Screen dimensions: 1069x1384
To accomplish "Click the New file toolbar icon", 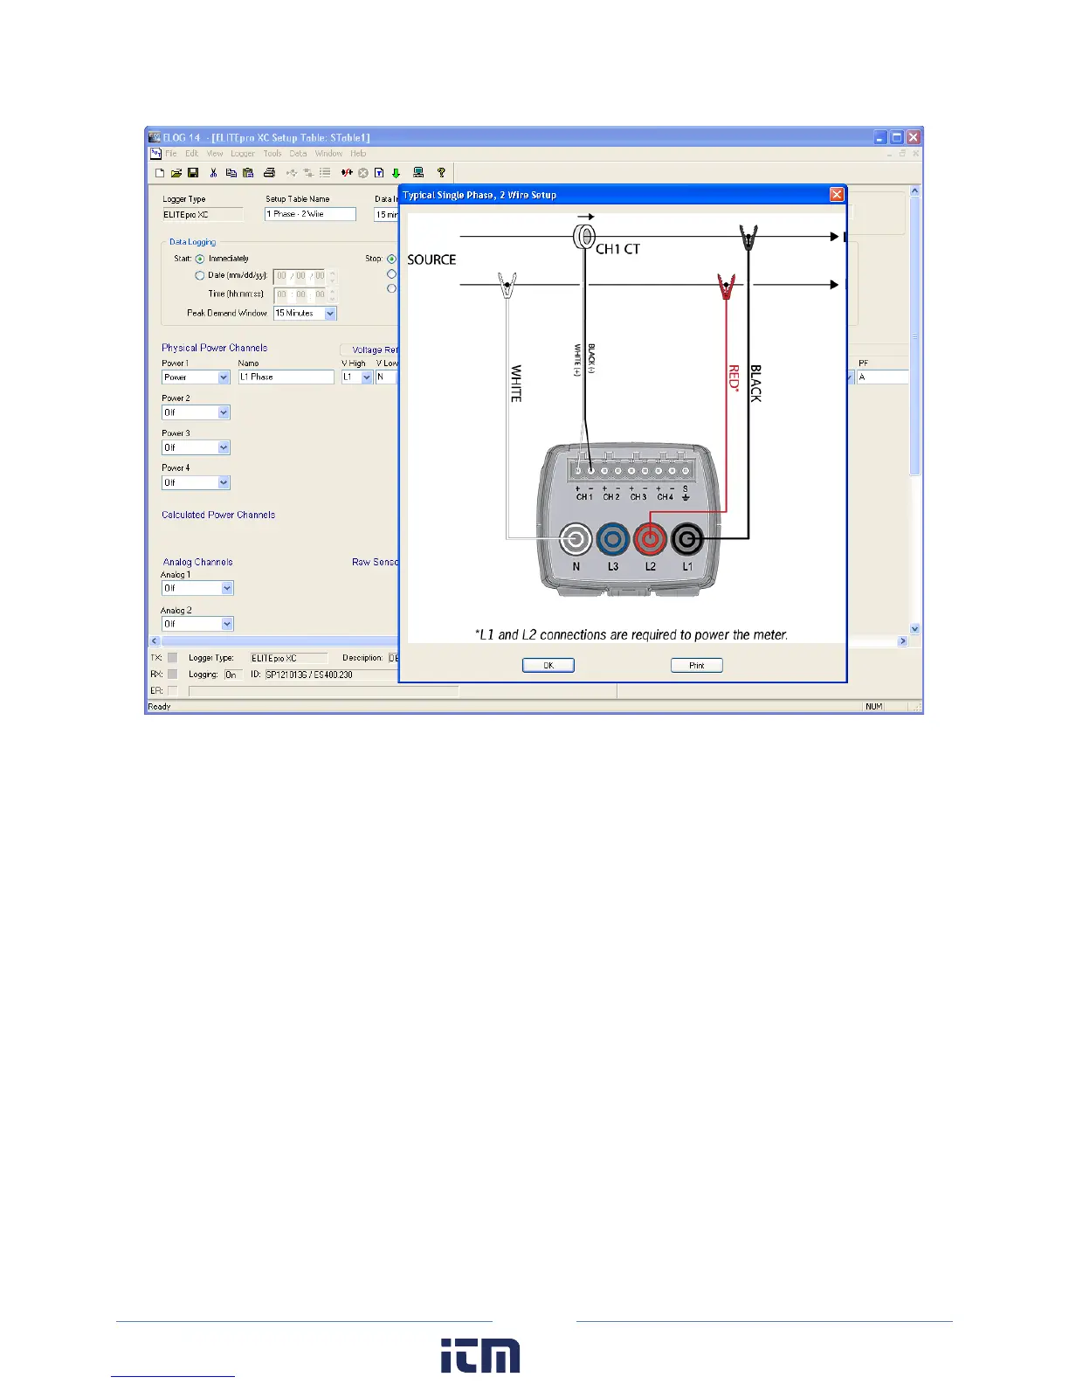I will pos(160,173).
